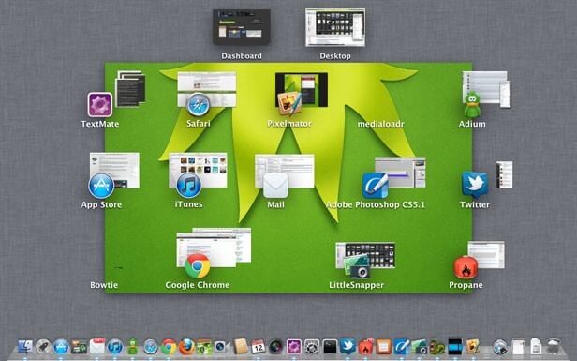
Task: Select the iTunes icon in Mission Control
Action: pyautogui.click(x=189, y=186)
